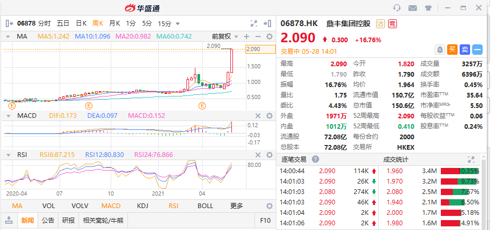The height and width of the screenshot is (230, 491).
Task: Open MA chart settings gear
Action: click(x=270, y=37)
